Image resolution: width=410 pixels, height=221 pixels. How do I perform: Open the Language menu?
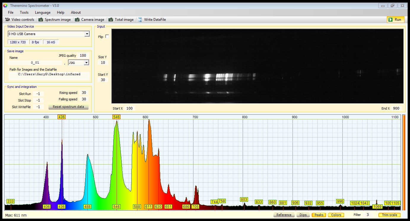coord(43,12)
